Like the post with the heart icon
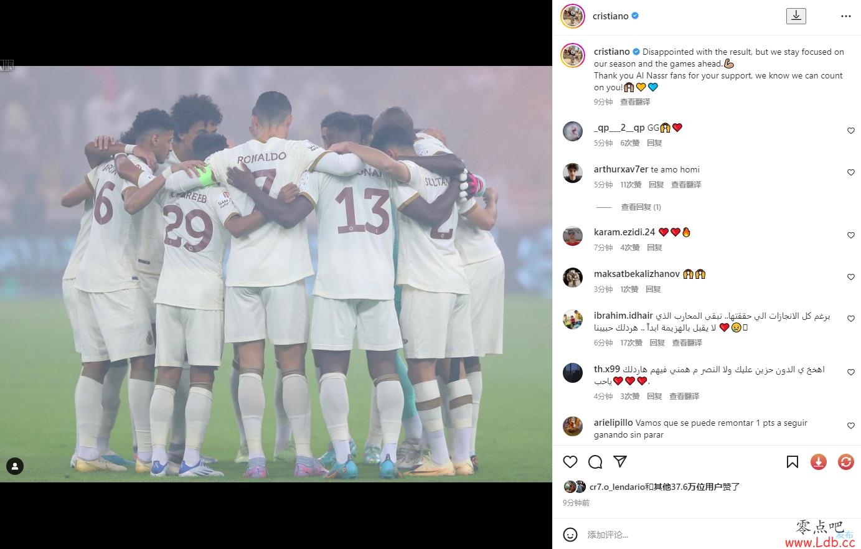 coord(570,461)
